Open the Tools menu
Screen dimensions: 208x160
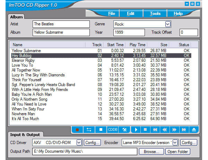(155, 14)
